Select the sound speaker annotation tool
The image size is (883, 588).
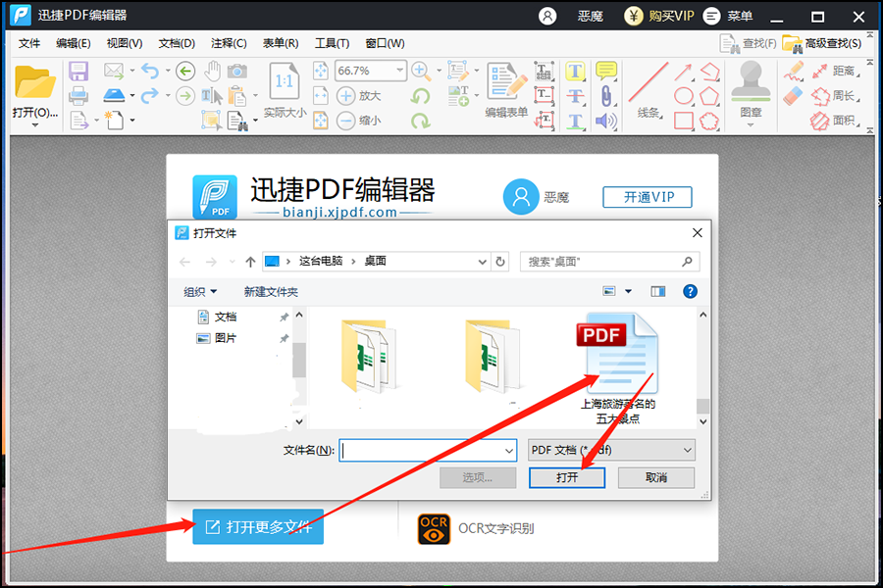(606, 121)
